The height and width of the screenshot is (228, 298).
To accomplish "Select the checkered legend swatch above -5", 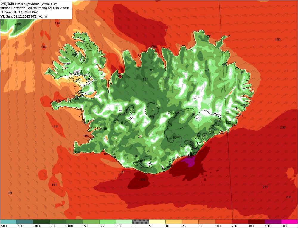I will (141, 221).
